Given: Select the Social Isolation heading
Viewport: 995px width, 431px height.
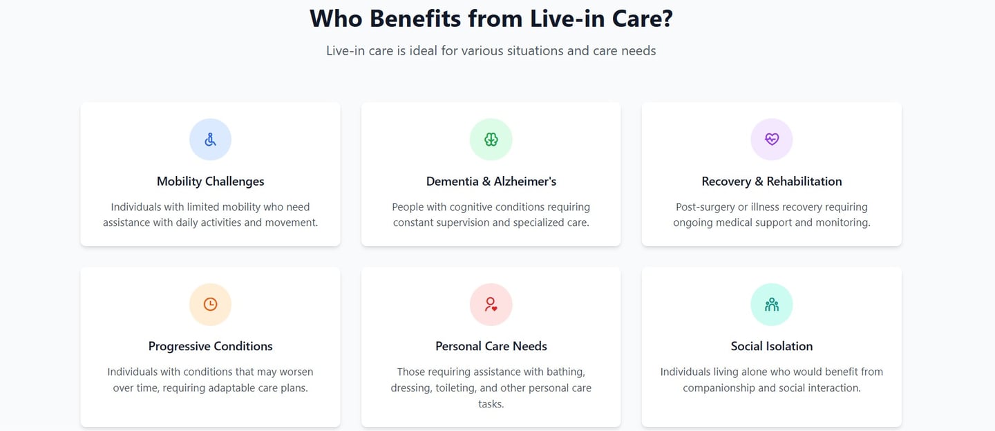Looking at the screenshot, I should click(x=771, y=346).
